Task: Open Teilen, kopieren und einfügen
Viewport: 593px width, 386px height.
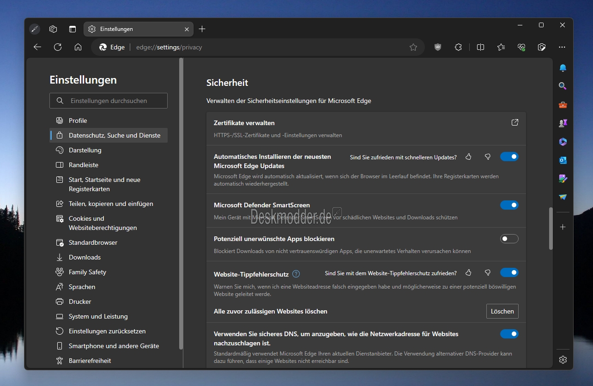Action: pos(109,204)
